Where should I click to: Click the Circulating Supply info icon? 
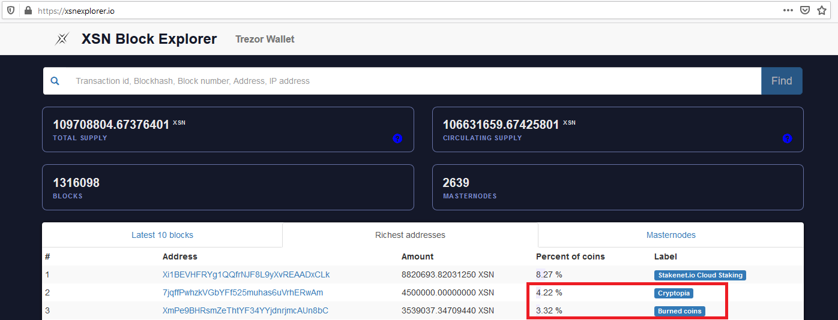coord(787,138)
